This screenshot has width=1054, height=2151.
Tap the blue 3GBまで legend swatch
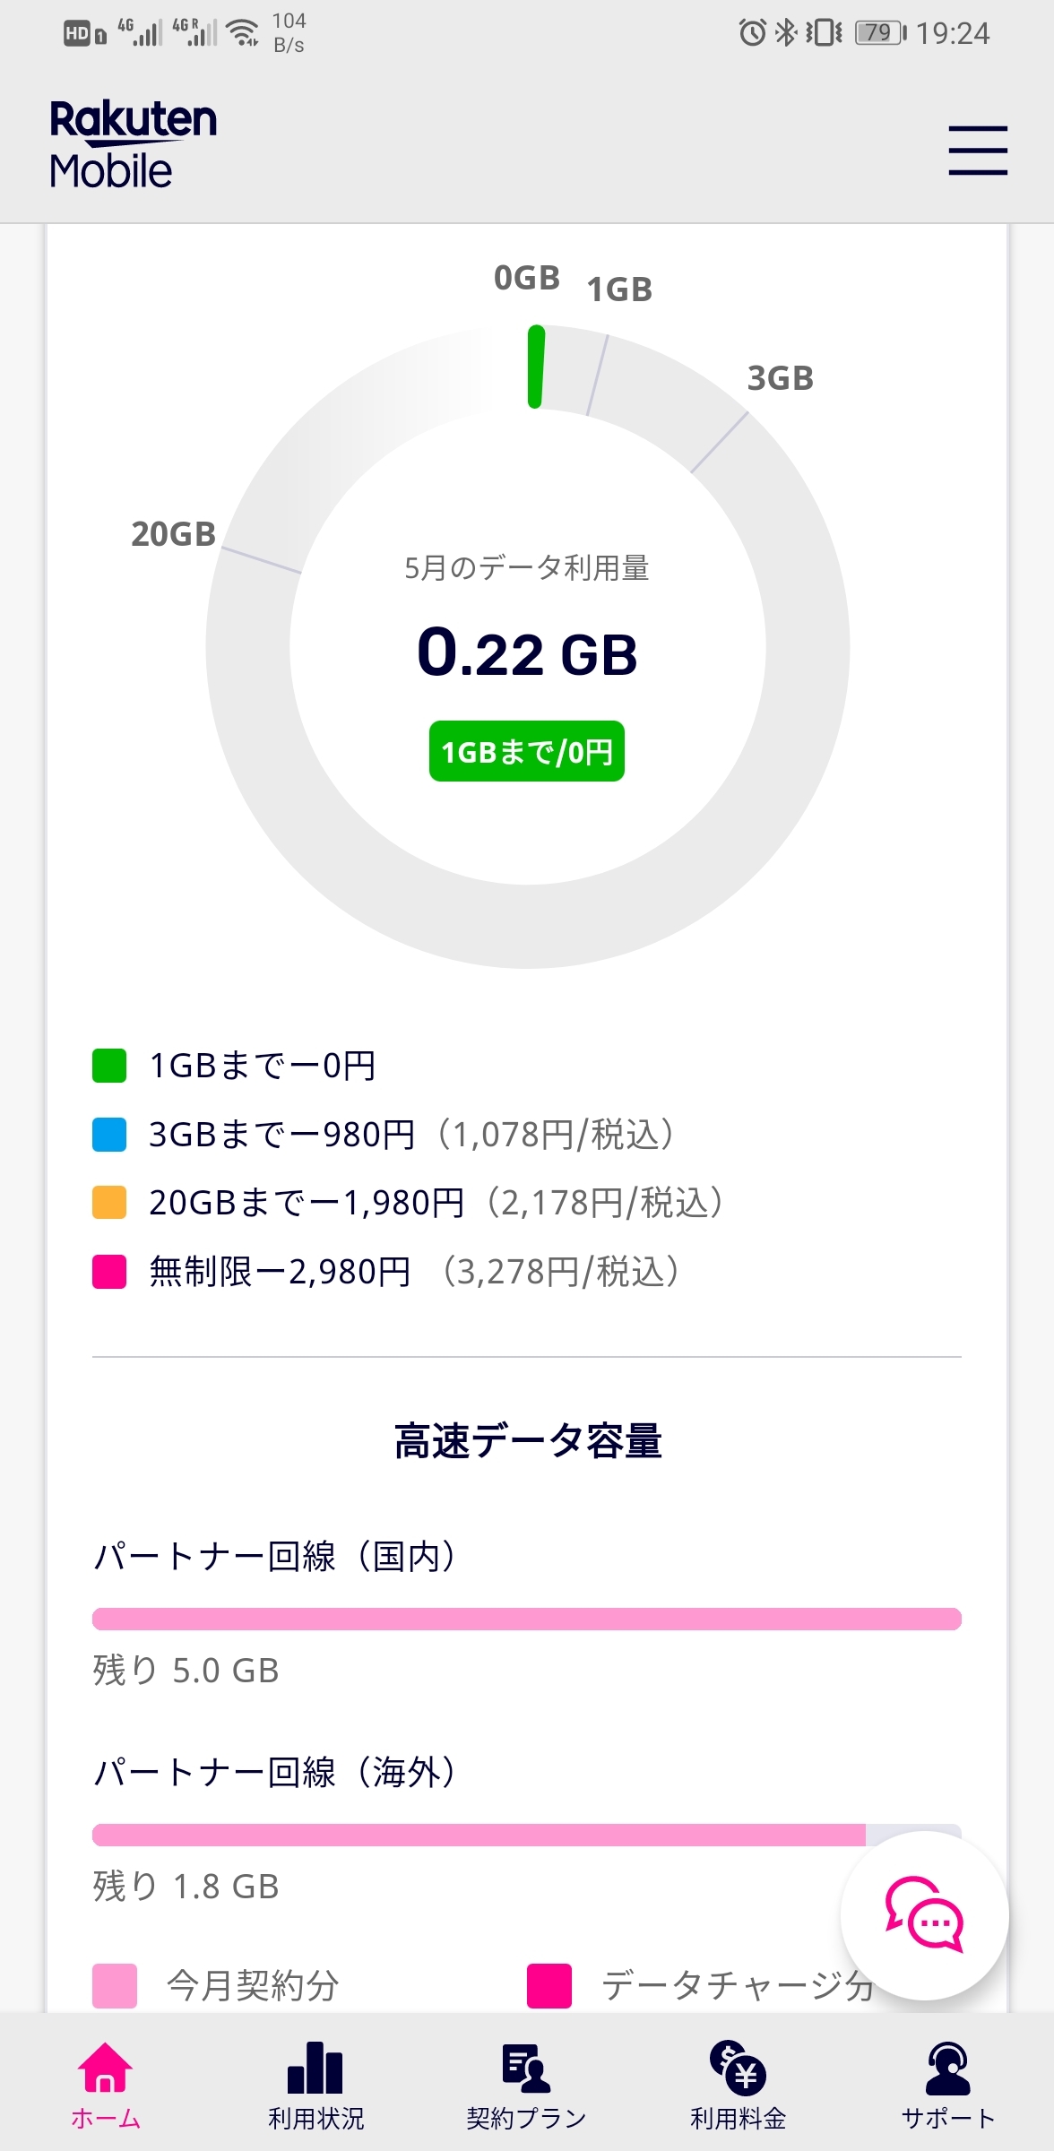(109, 1134)
